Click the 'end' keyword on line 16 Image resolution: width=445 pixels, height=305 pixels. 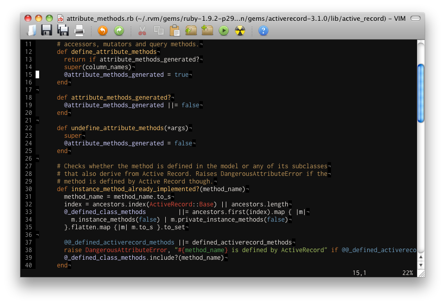(62, 82)
